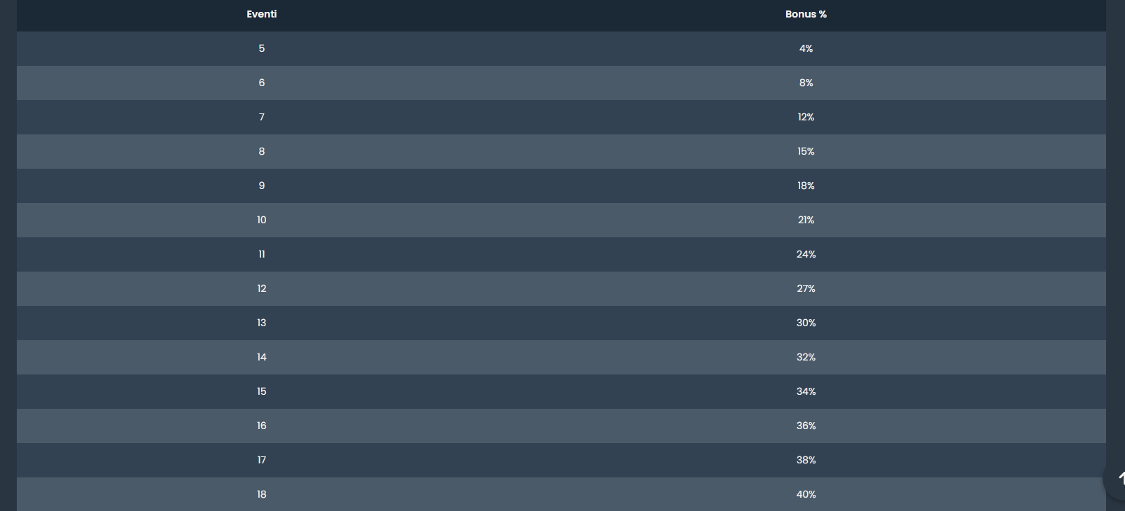Select the Eventi column header
Viewport: 1125px width, 511px height.
[x=262, y=14]
